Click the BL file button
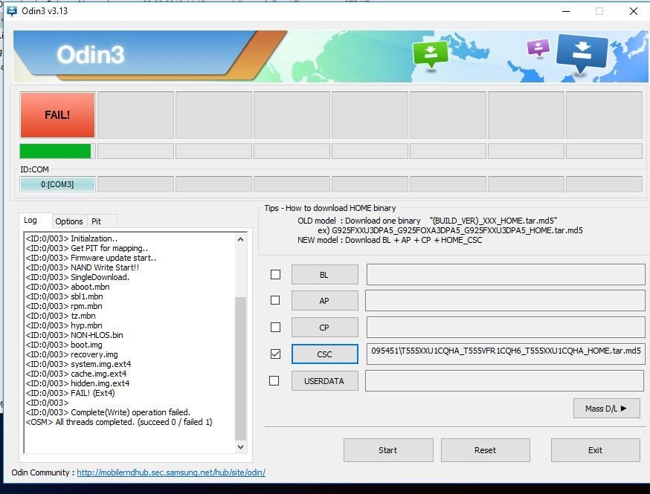 pyautogui.click(x=324, y=275)
